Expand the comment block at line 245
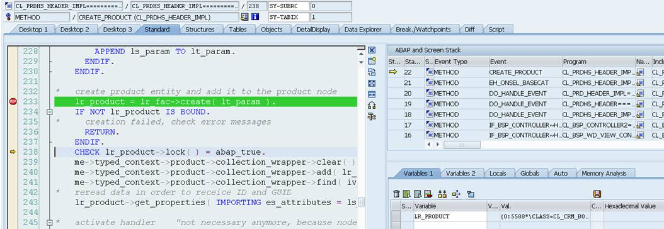Viewport: 664px width, 229px height. click(x=49, y=222)
